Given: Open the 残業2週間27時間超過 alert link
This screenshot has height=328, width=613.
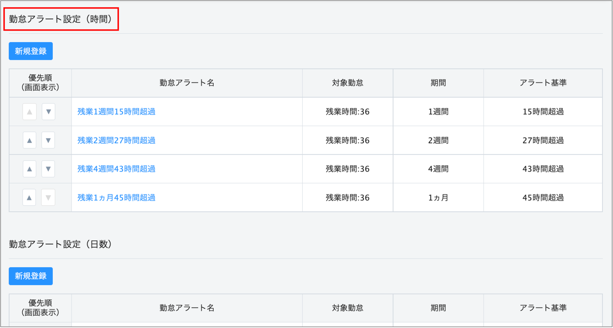Looking at the screenshot, I should click(116, 140).
